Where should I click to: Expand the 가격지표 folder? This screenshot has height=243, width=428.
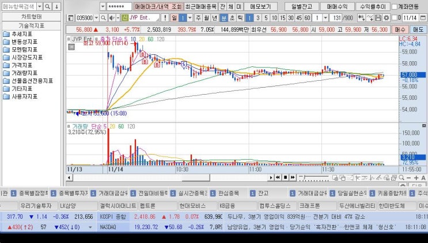tap(18, 65)
